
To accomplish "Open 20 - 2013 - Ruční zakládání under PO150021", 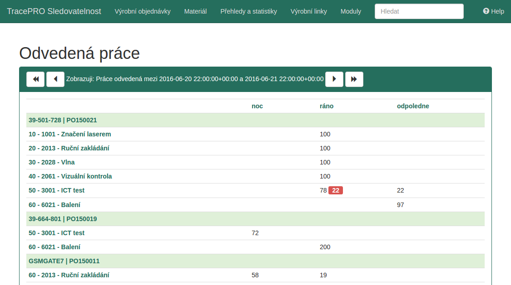I will tap(69, 148).
